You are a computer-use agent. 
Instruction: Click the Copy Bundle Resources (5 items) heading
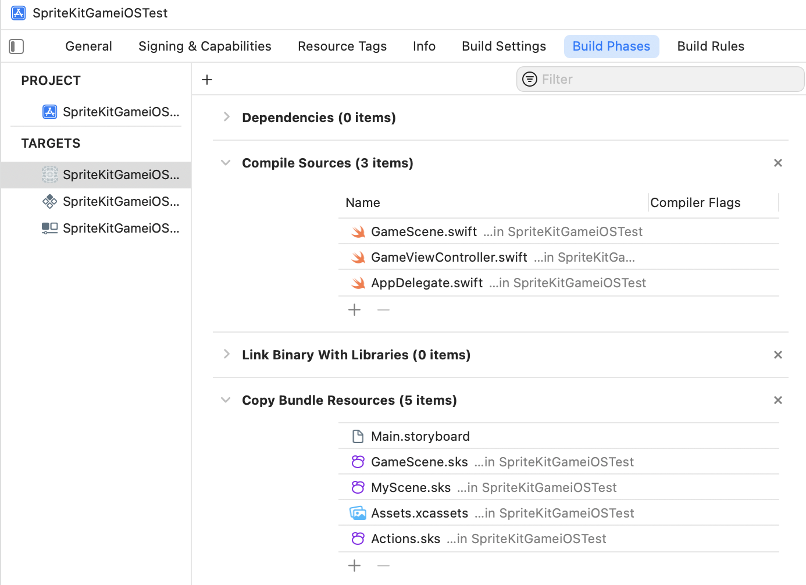(349, 400)
